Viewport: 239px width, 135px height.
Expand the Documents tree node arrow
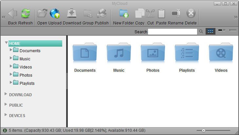(x=11, y=50)
